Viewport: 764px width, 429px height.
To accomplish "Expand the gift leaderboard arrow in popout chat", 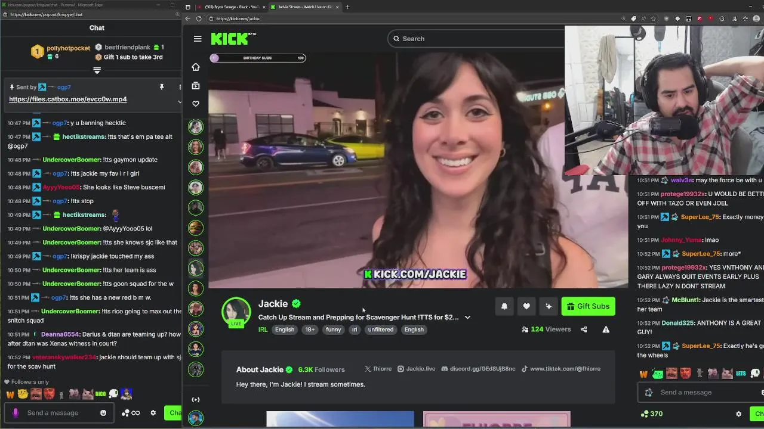I will [97, 70].
